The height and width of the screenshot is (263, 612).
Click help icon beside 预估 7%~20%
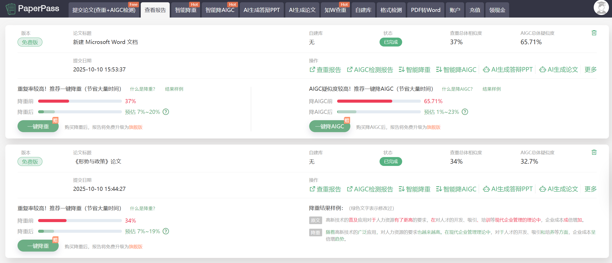tap(166, 112)
